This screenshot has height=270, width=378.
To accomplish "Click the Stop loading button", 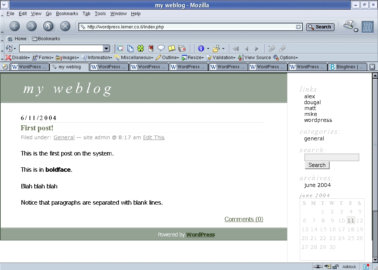I will (x=65, y=26).
